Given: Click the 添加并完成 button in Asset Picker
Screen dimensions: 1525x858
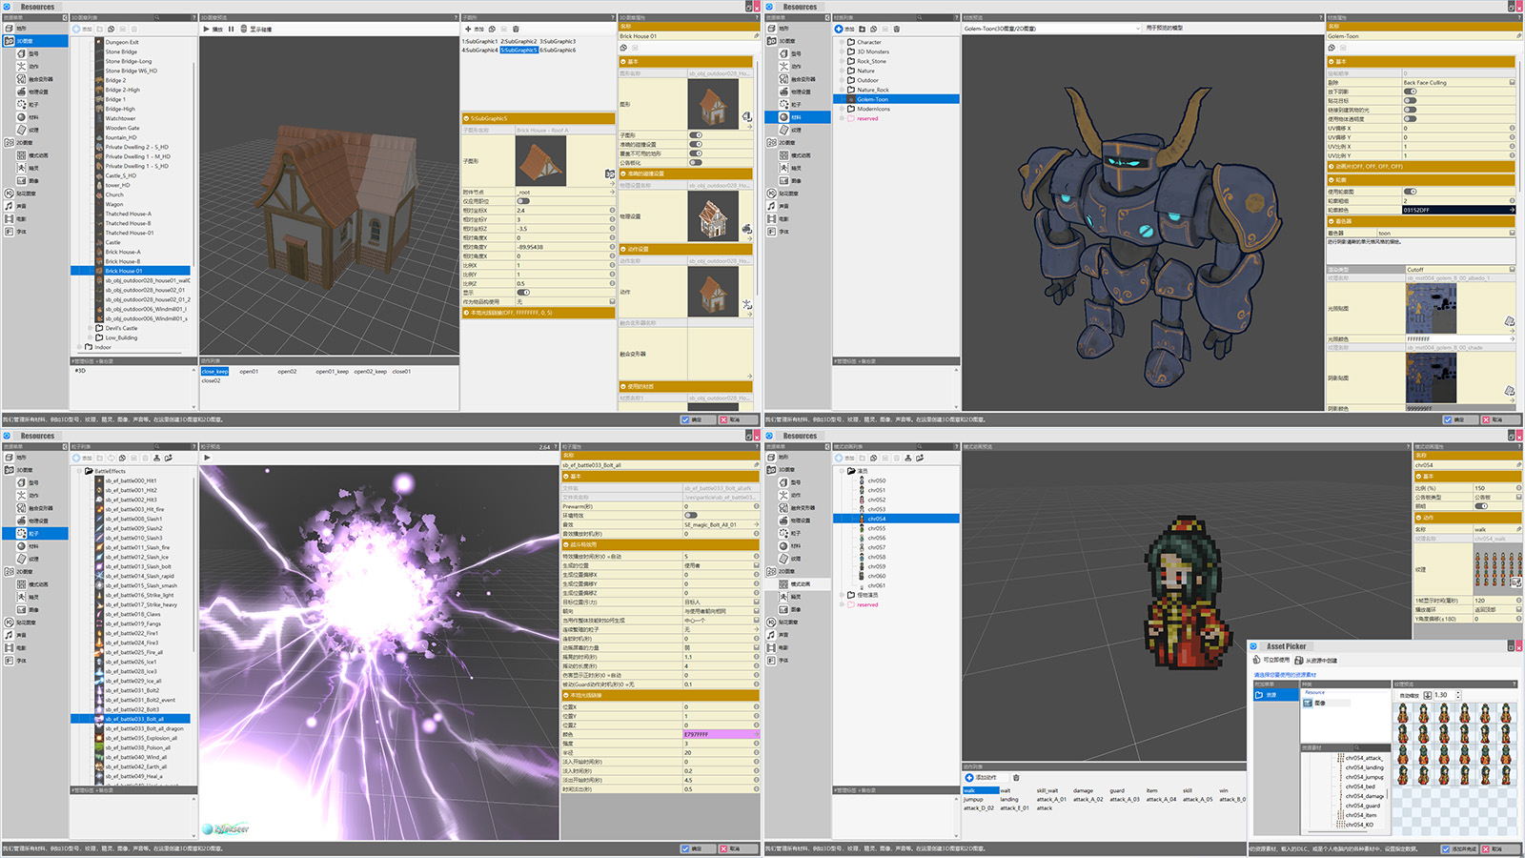Looking at the screenshot, I should click(1459, 848).
